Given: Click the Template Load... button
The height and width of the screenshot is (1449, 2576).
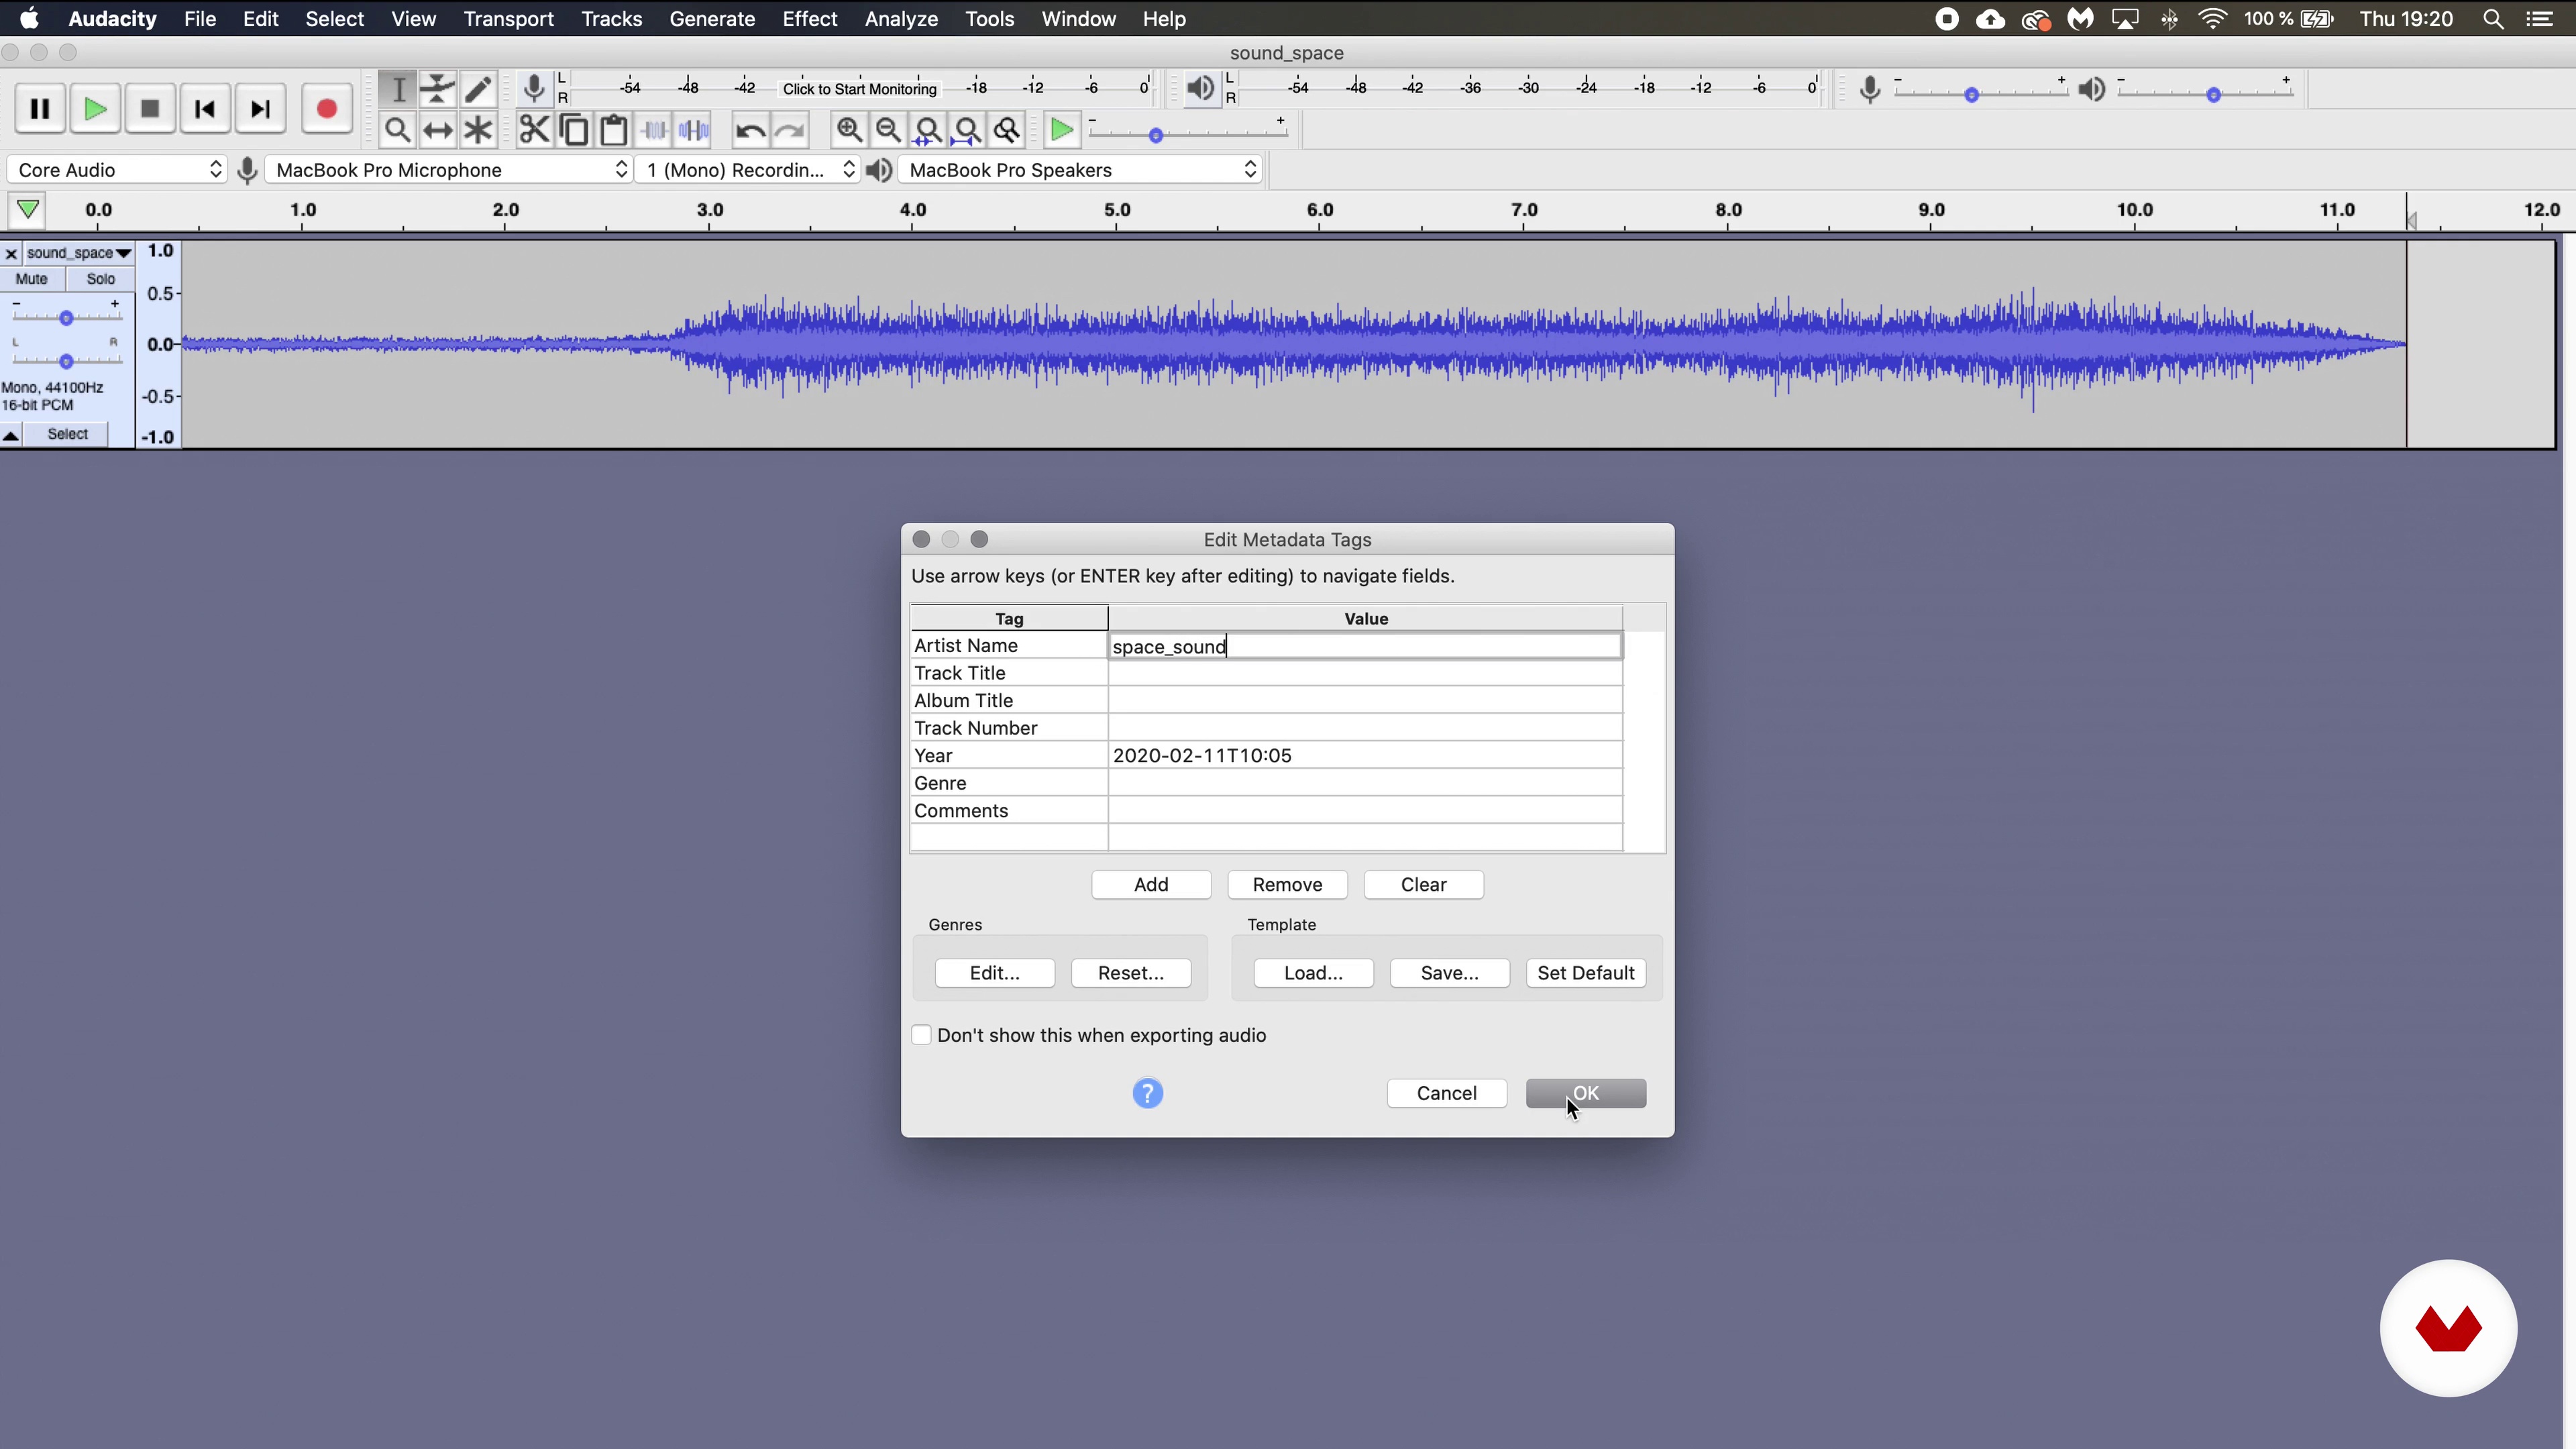Looking at the screenshot, I should [1313, 973].
